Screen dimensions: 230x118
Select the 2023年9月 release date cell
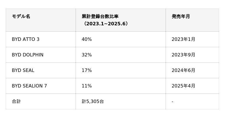coord(183,55)
